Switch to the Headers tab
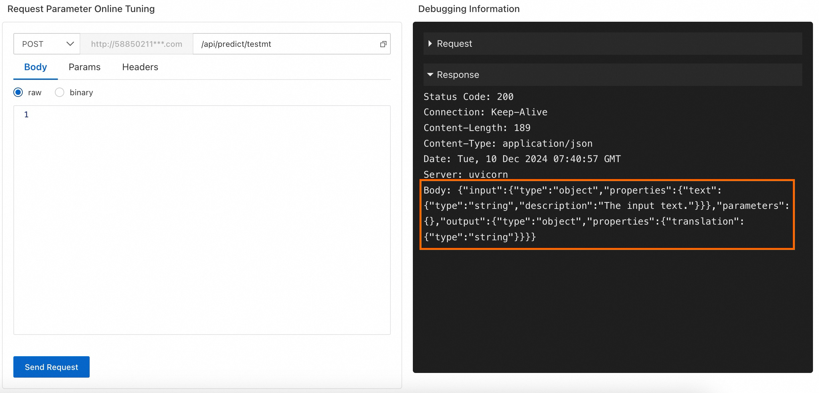Screen dimensions: 819x393 140,67
